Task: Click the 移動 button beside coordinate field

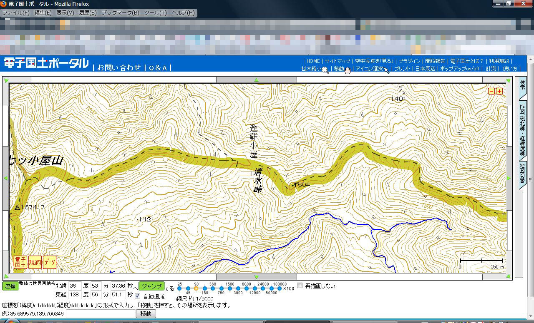Action: point(146,313)
